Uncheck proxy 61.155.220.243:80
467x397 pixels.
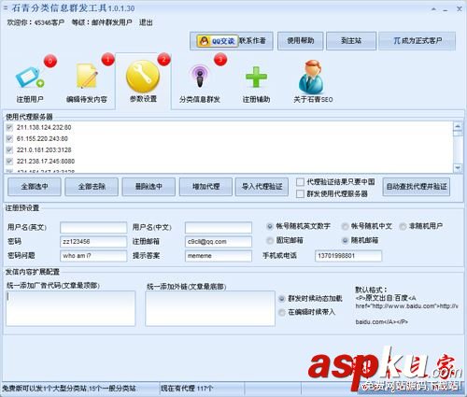(9, 138)
